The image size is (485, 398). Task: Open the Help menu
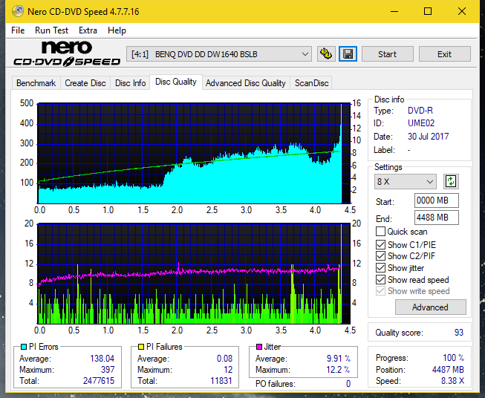pos(117,30)
